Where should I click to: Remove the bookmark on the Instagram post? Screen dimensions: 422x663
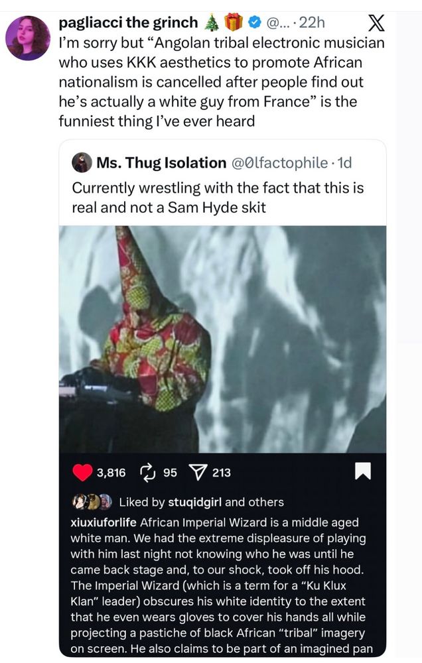362,471
